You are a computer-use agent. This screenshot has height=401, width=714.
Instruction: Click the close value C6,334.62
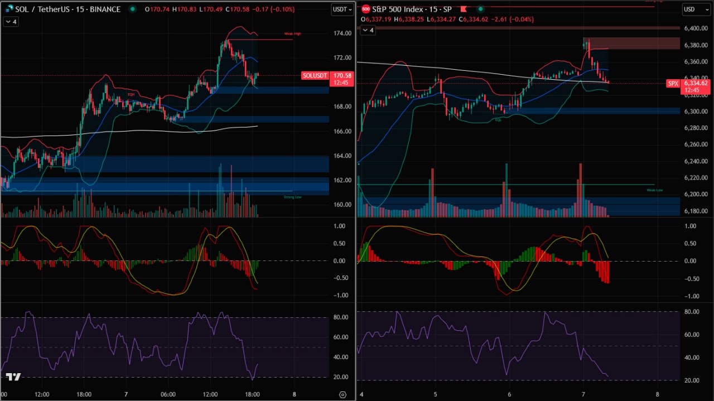[473, 19]
